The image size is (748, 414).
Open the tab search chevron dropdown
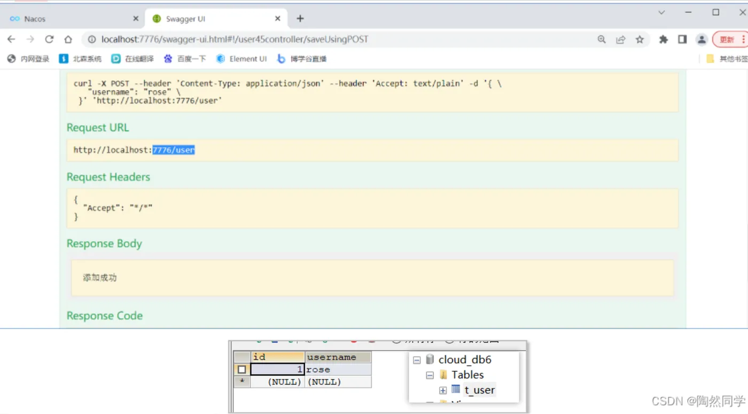(x=661, y=12)
